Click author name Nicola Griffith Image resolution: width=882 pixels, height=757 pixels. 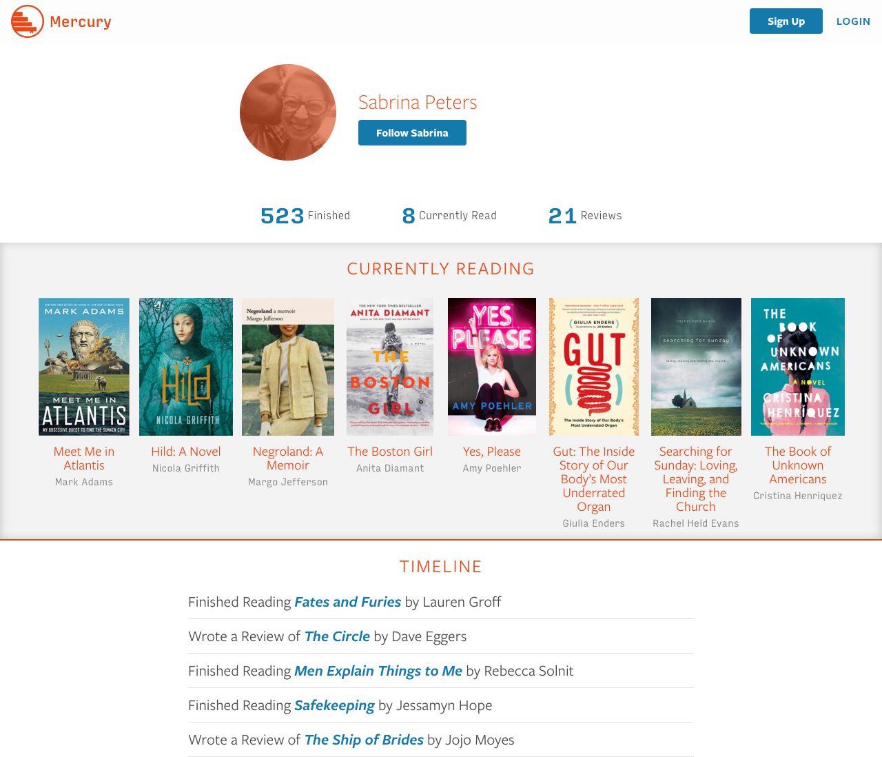click(186, 468)
